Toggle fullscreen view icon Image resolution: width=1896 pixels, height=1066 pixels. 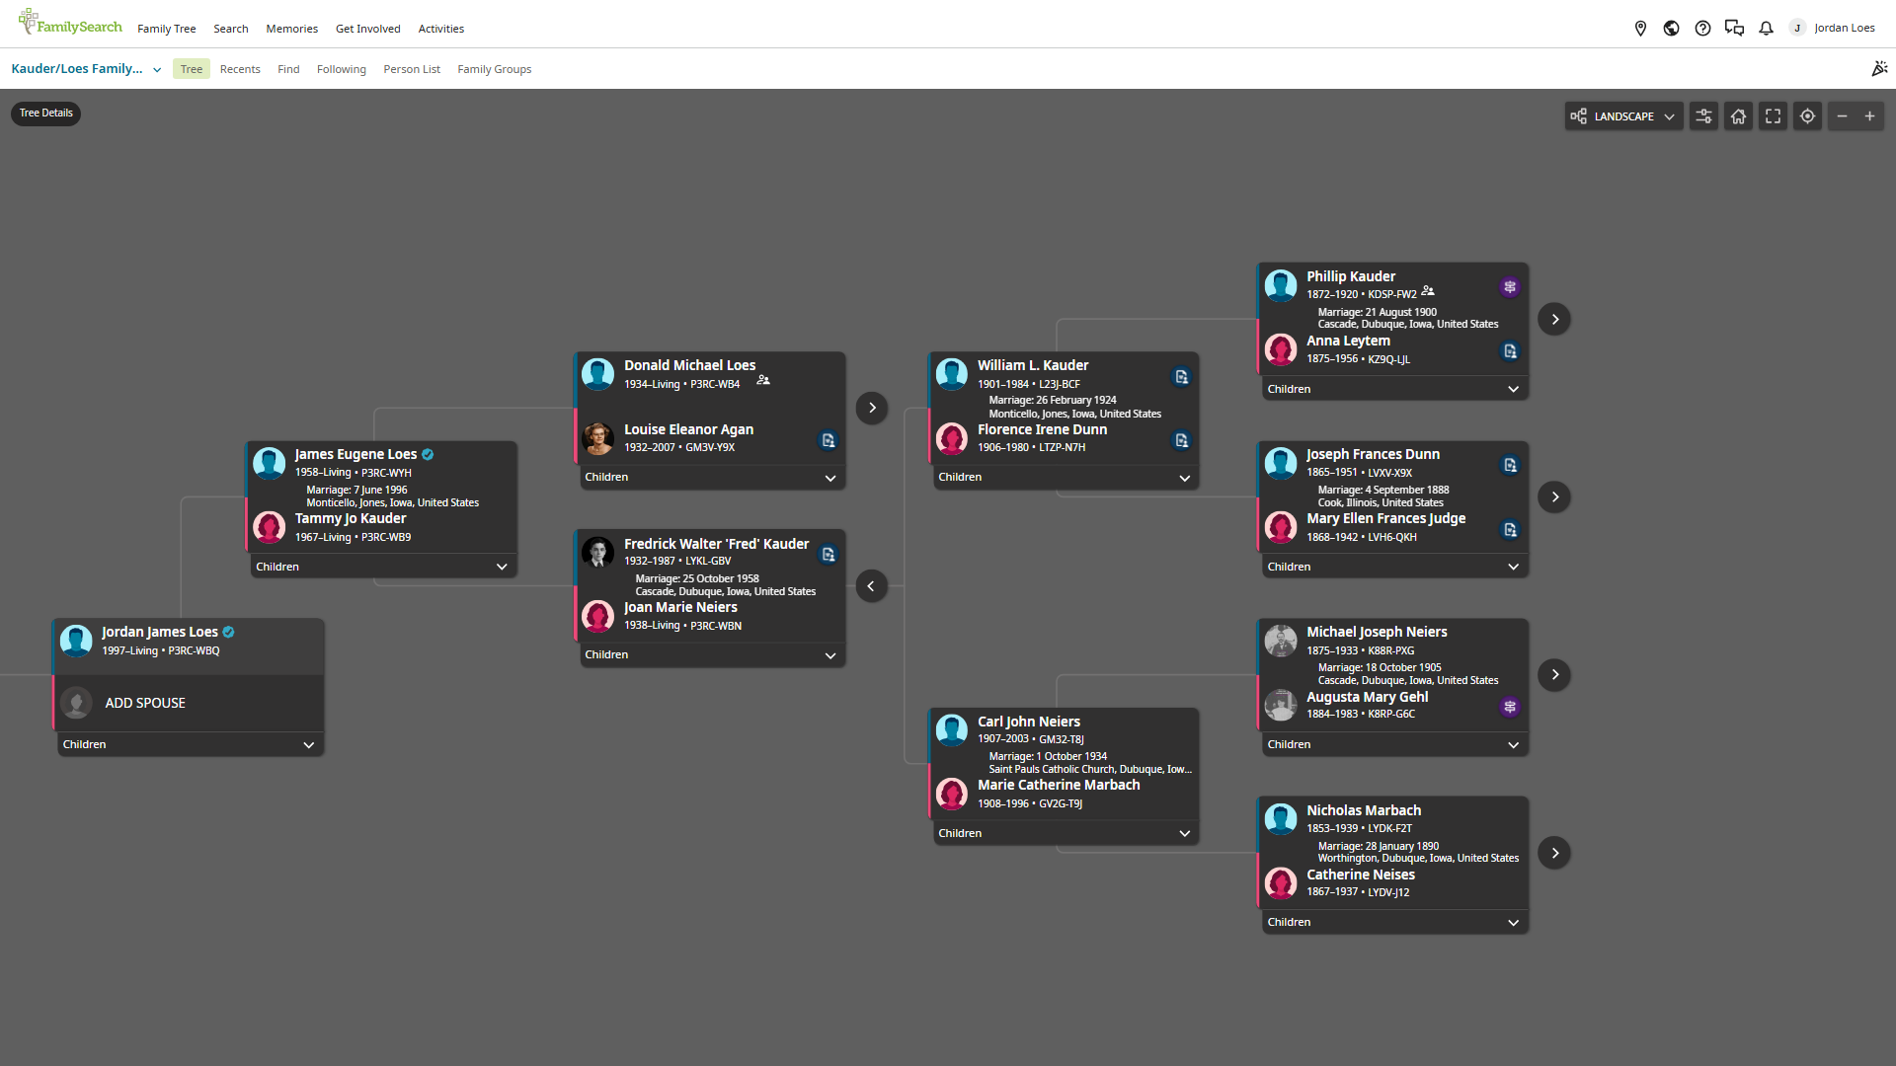pyautogui.click(x=1773, y=116)
